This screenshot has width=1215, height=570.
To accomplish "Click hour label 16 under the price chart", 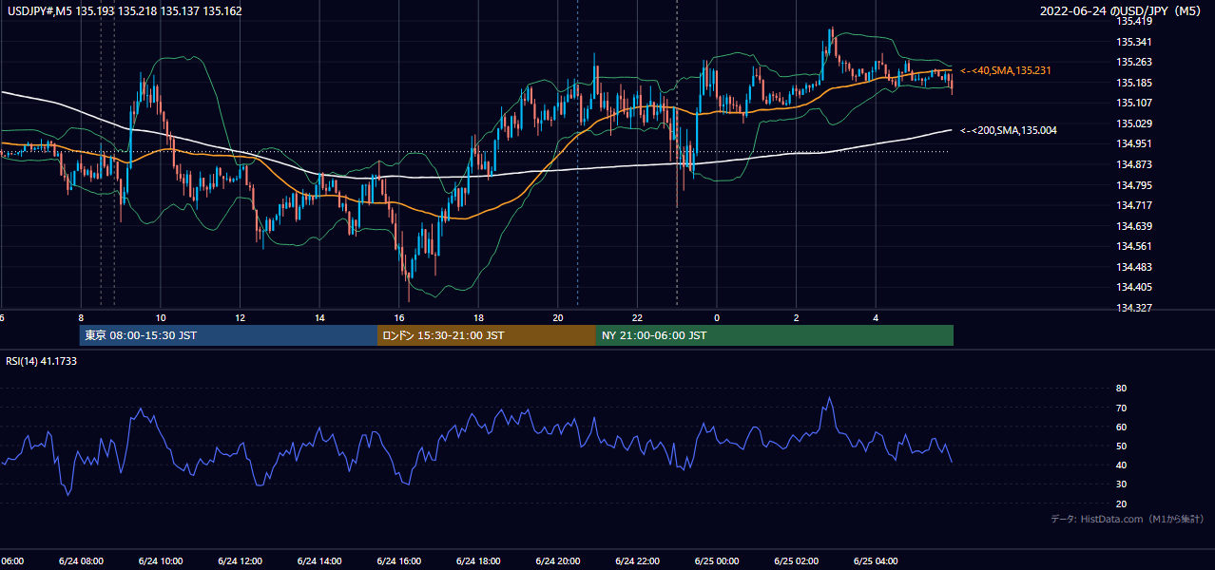I will coord(399,317).
